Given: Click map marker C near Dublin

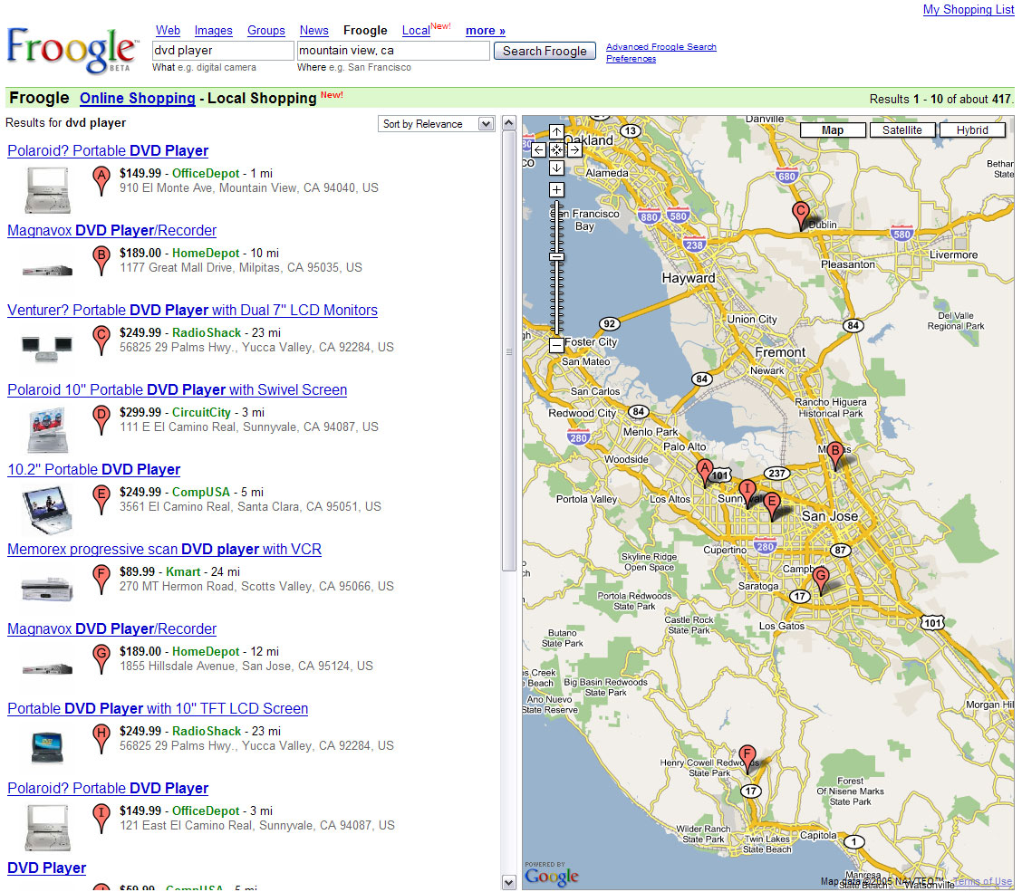Looking at the screenshot, I should point(800,215).
